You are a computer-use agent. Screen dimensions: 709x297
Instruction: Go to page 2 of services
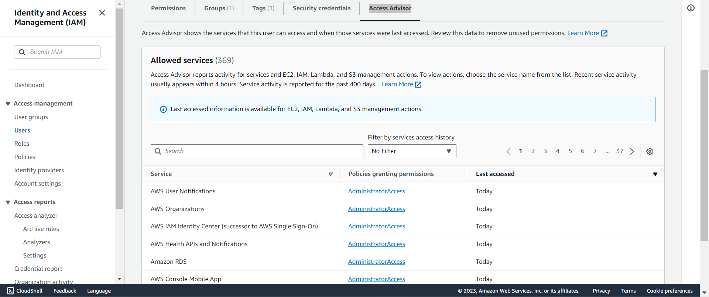(533, 151)
